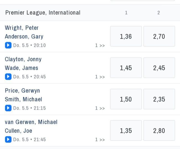
Task: Play live stream for Wright vs Anderson
Action: click(x=8, y=45)
